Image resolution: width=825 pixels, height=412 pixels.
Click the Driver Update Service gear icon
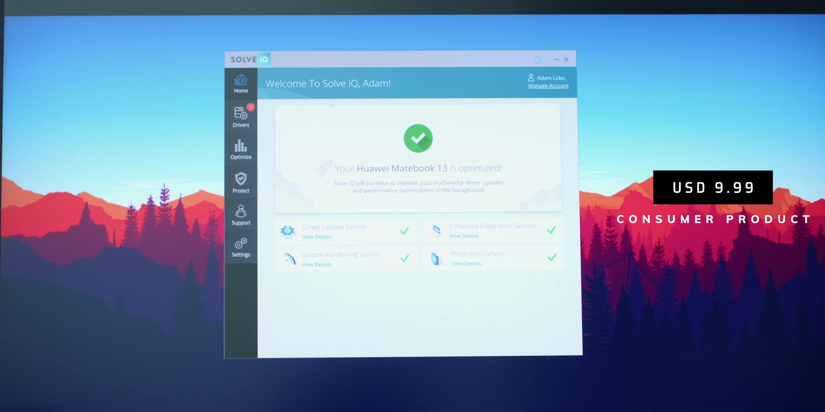click(287, 231)
